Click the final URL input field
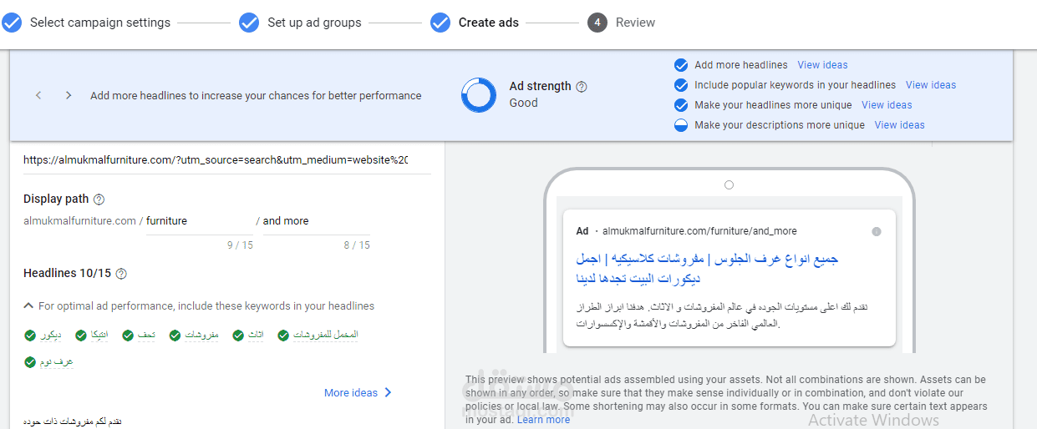Screen dimensions: 1037x429 point(216,160)
